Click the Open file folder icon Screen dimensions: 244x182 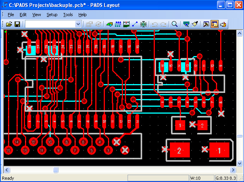click(9, 24)
